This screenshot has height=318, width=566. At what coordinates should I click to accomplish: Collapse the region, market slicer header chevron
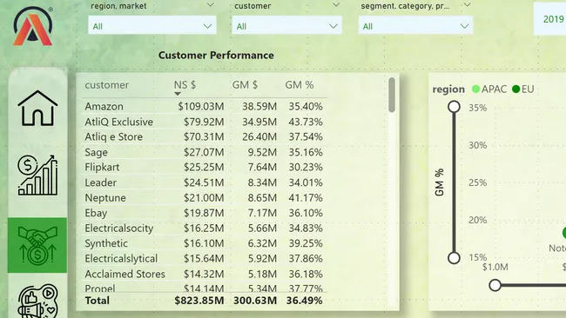[x=210, y=5]
